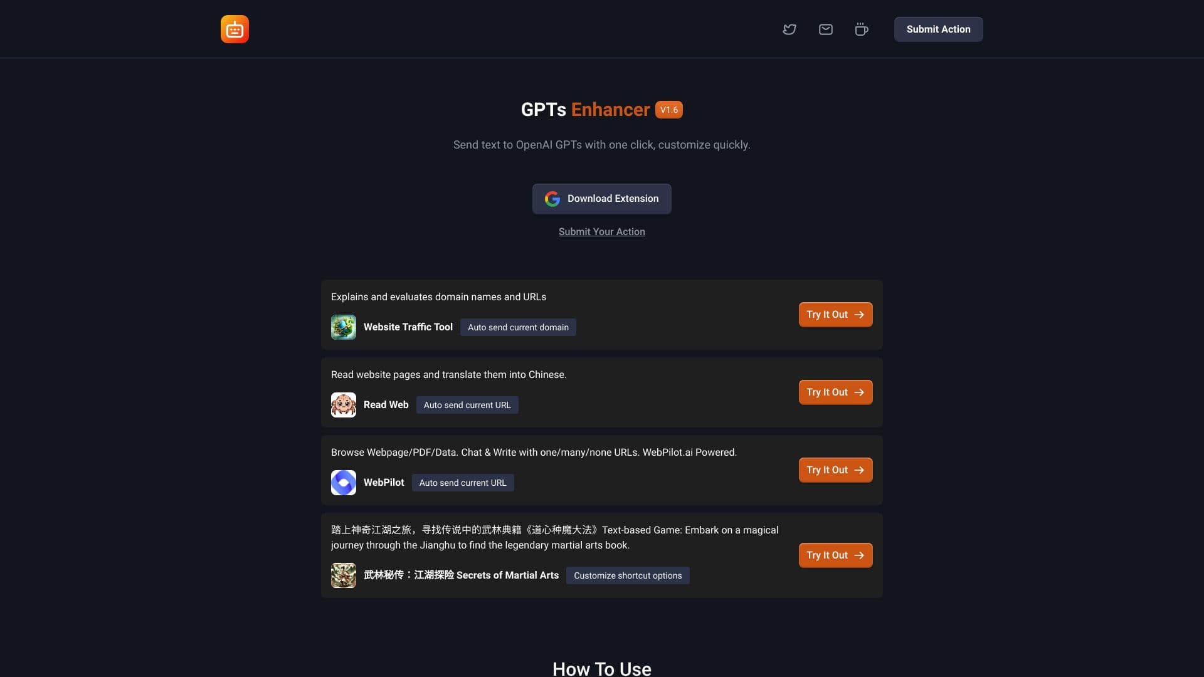Click the Submit Action button
Image resolution: width=1204 pixels, height=677 pixels.
pos(938,29)
